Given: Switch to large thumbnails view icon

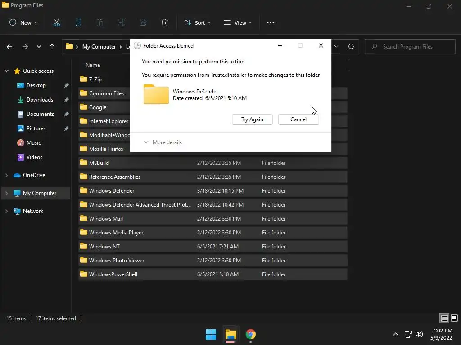Looking at the screenshot, I should tap(454, 318).
